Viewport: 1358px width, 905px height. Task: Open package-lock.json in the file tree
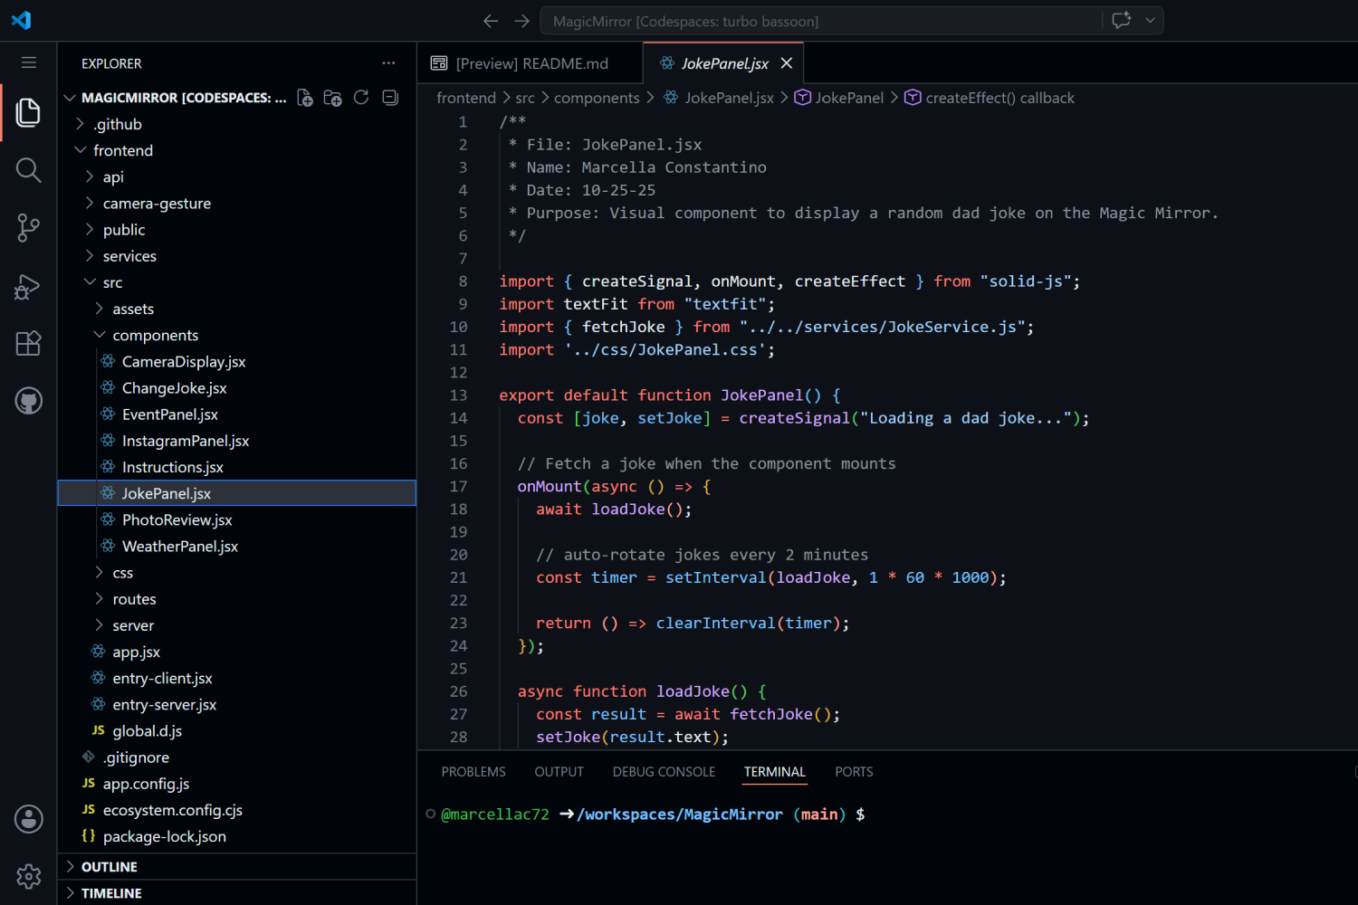237,837
